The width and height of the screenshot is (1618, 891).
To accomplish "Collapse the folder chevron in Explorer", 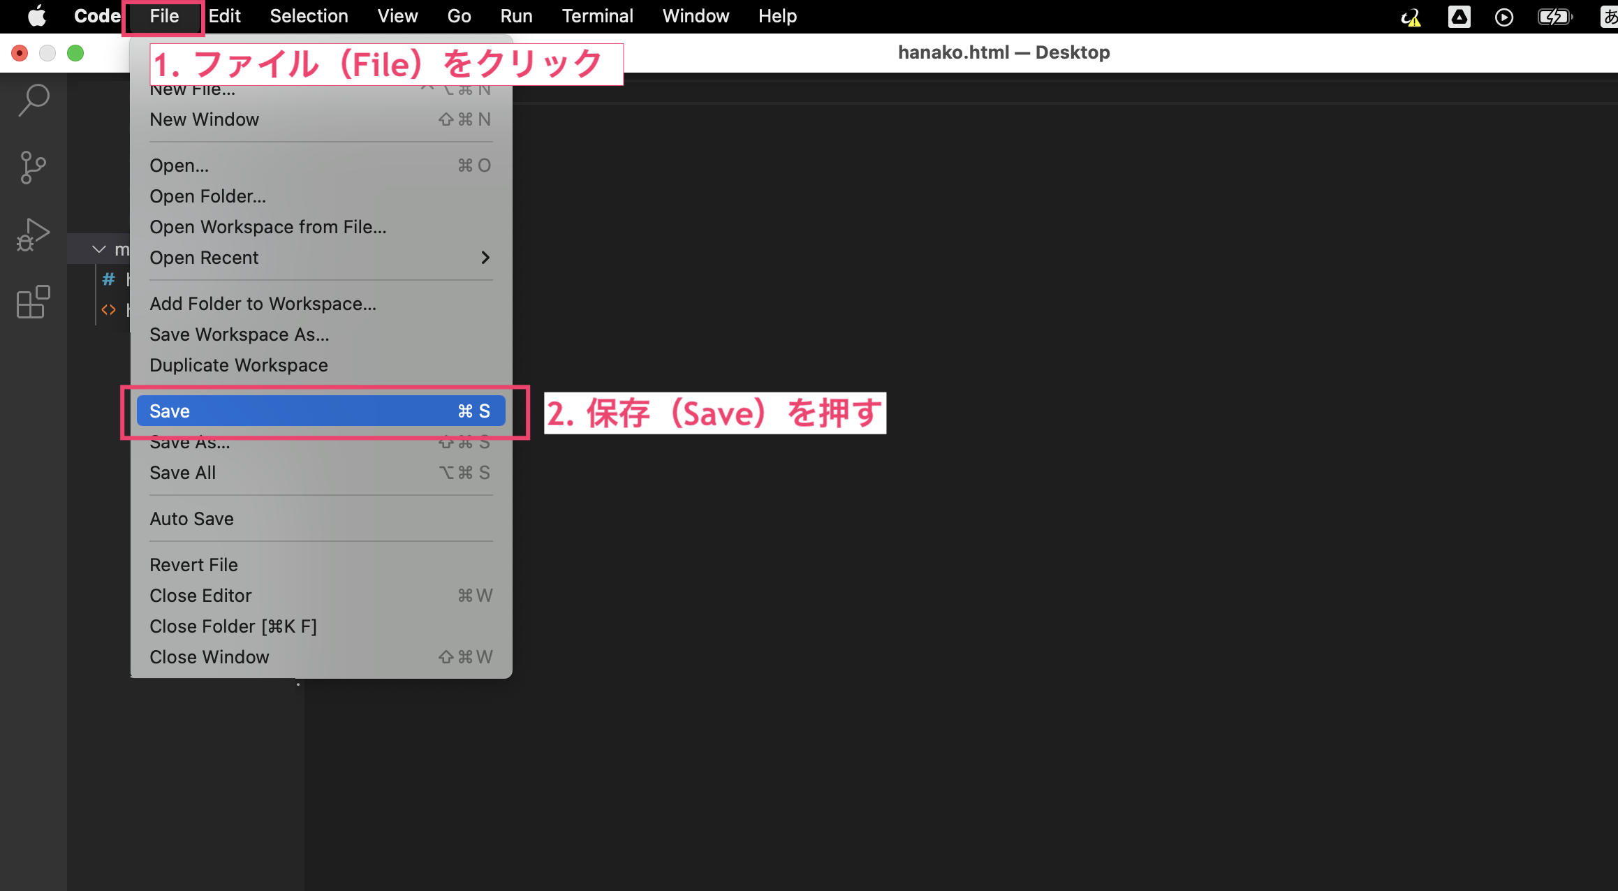I will tap(99, 249).
